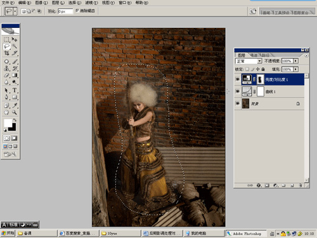Click the Windows Start button
The height and width of the screenshot is (238, 317).
[x=8, y=233]
